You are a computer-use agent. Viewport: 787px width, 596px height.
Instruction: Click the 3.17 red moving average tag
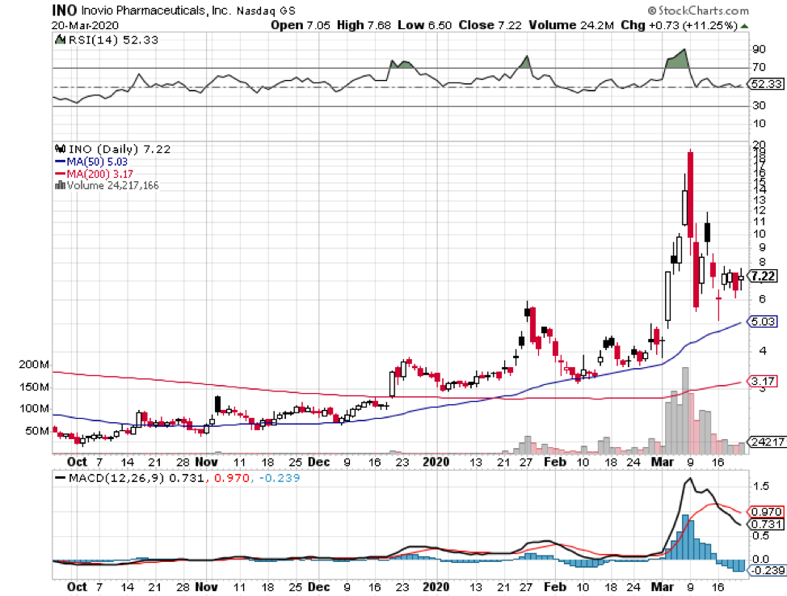(x=762, y=380)
